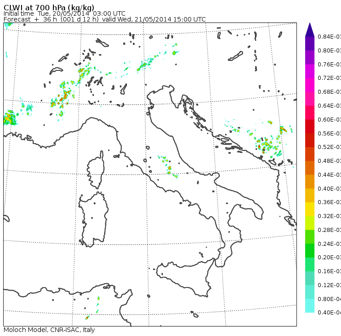Click the 0.40E-0 label at the colorbar bottom
Screen dimensions: 341x336
tap(329, 313)
